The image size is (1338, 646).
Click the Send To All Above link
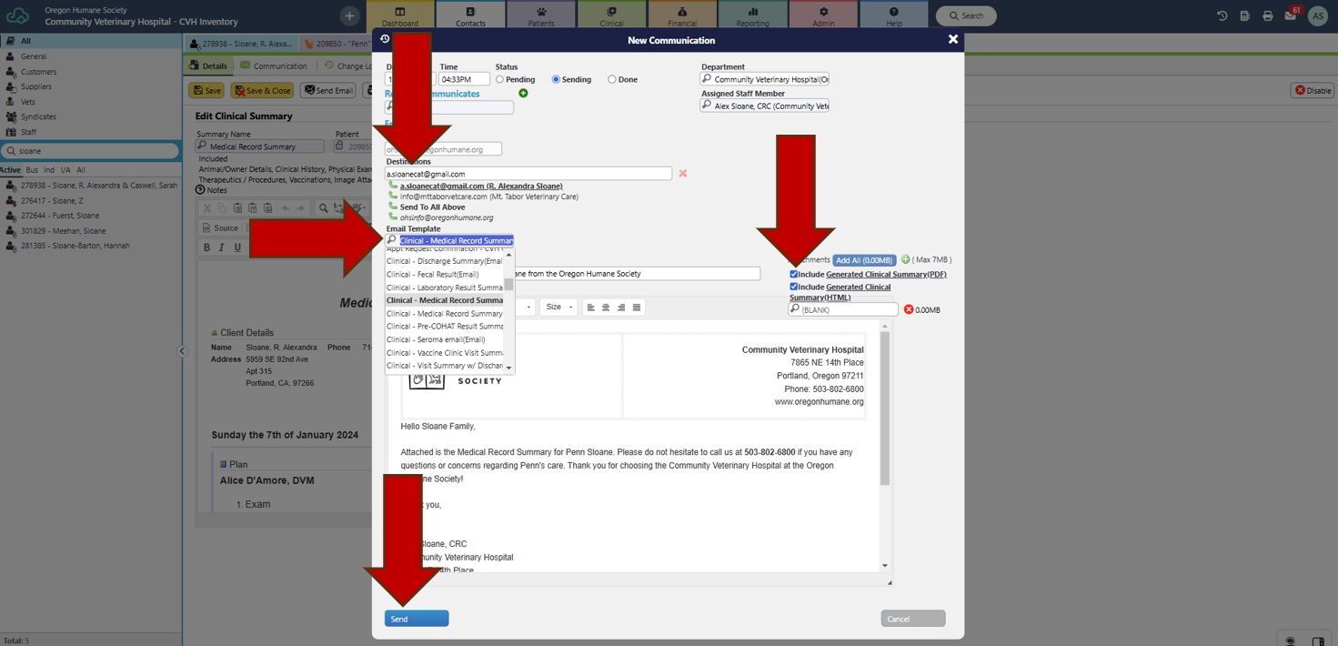[x=432, y=207]
